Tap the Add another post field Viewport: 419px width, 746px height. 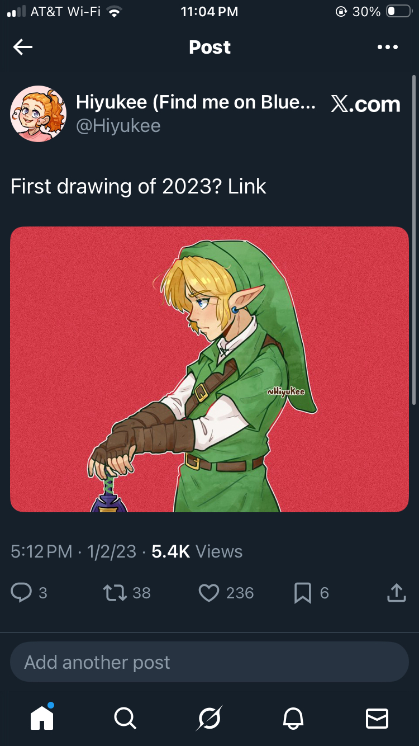[209, 662]
